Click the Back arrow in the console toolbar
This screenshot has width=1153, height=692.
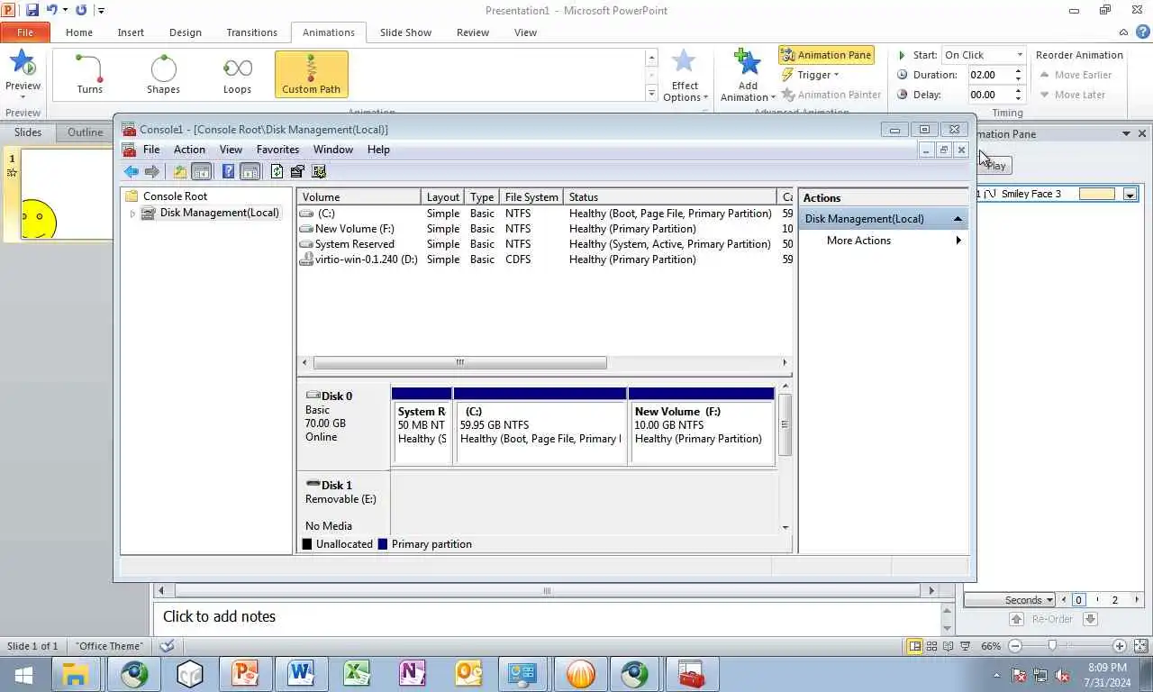[x=132, y=171]
